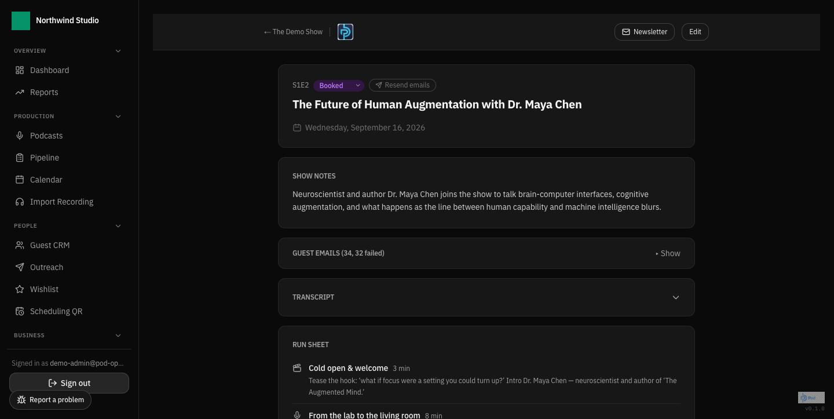Collapse the Business sidebar section
Image resolution: width=834 pixels, height=419 pixels.
pyautogui.click(x=118, y=336)
